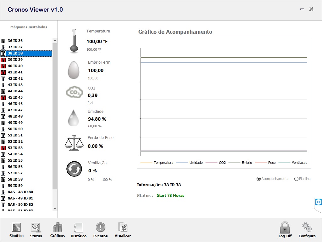Screen dimensions: 322x242
Task: Open the Gráficos charts icon
Action: [x=57, y=228]
